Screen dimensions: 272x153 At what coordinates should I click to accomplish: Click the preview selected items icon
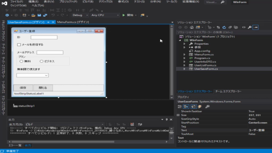coord(255,27)
